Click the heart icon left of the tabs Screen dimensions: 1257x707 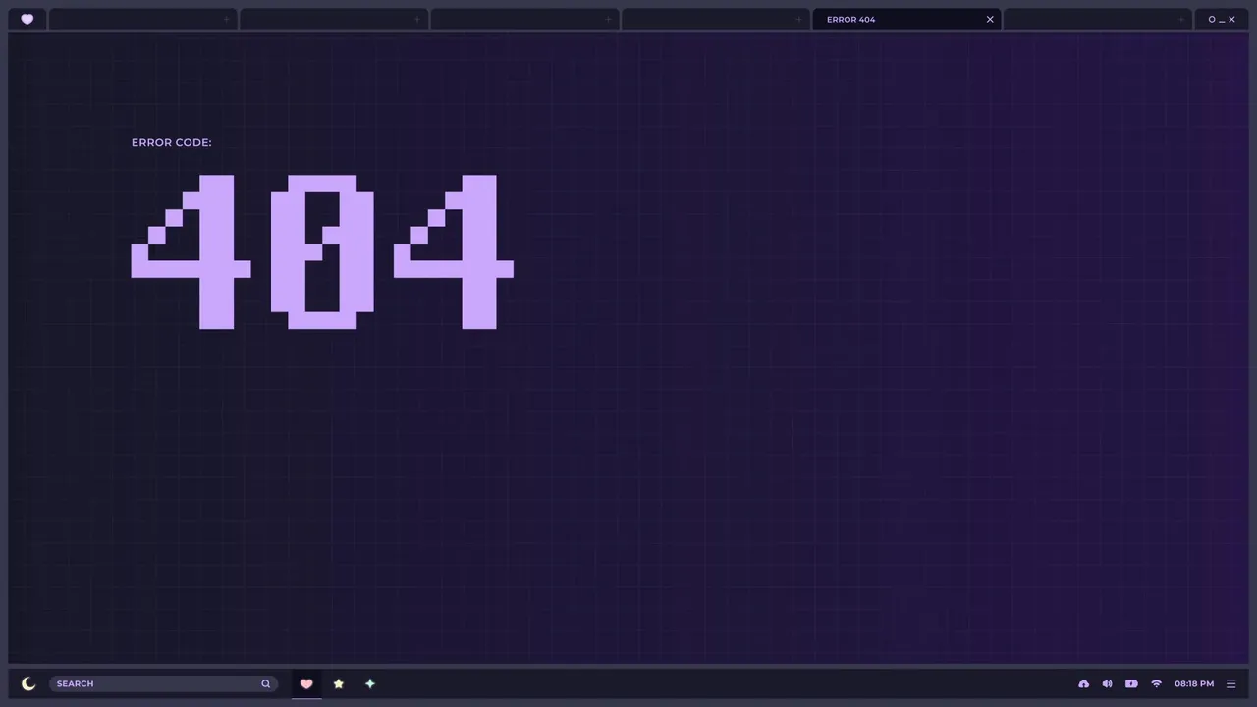tap(27, 19)
